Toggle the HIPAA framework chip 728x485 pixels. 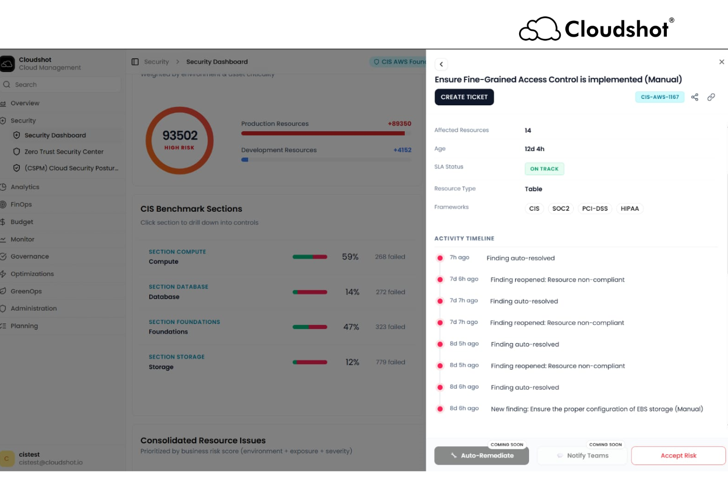(x=630, y=208)
